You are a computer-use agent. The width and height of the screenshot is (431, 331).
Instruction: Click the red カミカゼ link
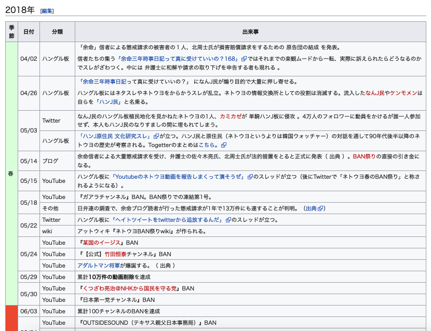(231, 116)
